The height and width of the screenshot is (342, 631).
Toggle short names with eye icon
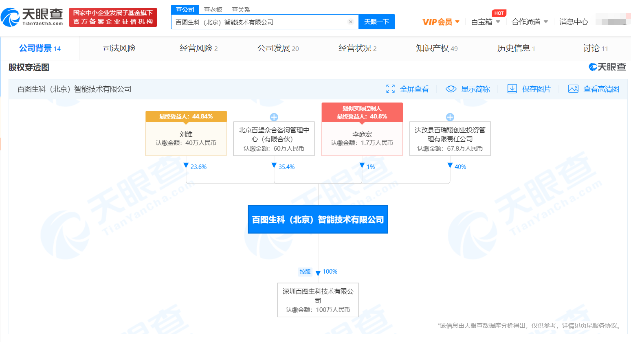pos(451,89)
